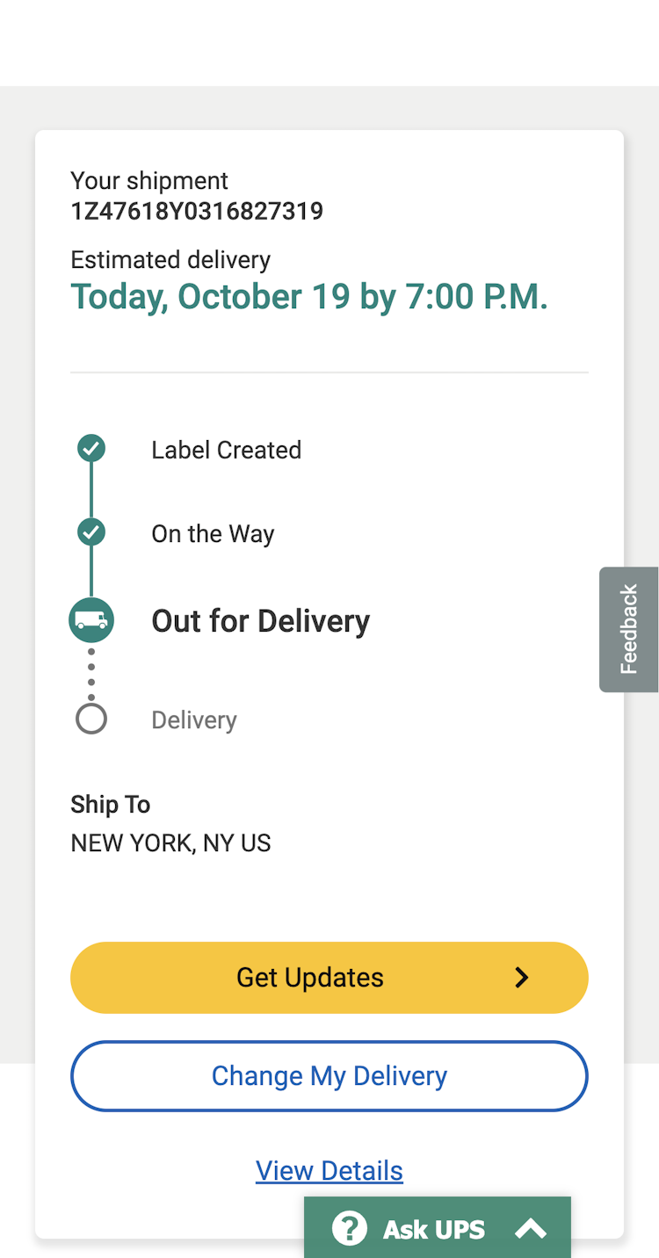Click the Ask UPS label text
659x1258 pixels.
(434, 1229)
